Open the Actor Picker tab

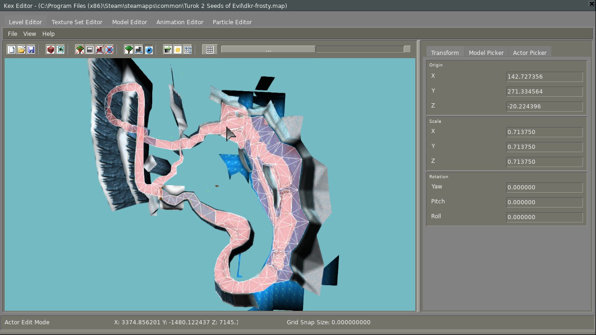[x=529, y=53]
